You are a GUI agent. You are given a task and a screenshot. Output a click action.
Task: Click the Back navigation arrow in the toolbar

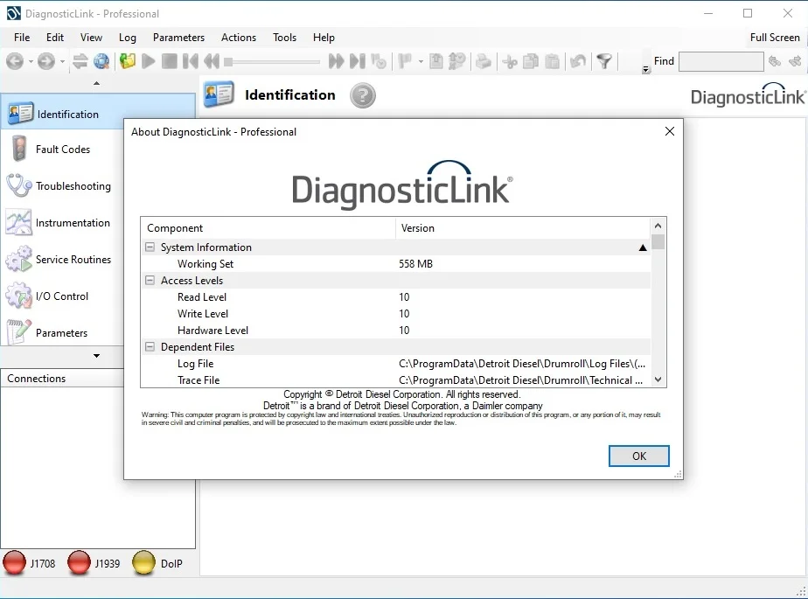(15, 61)
